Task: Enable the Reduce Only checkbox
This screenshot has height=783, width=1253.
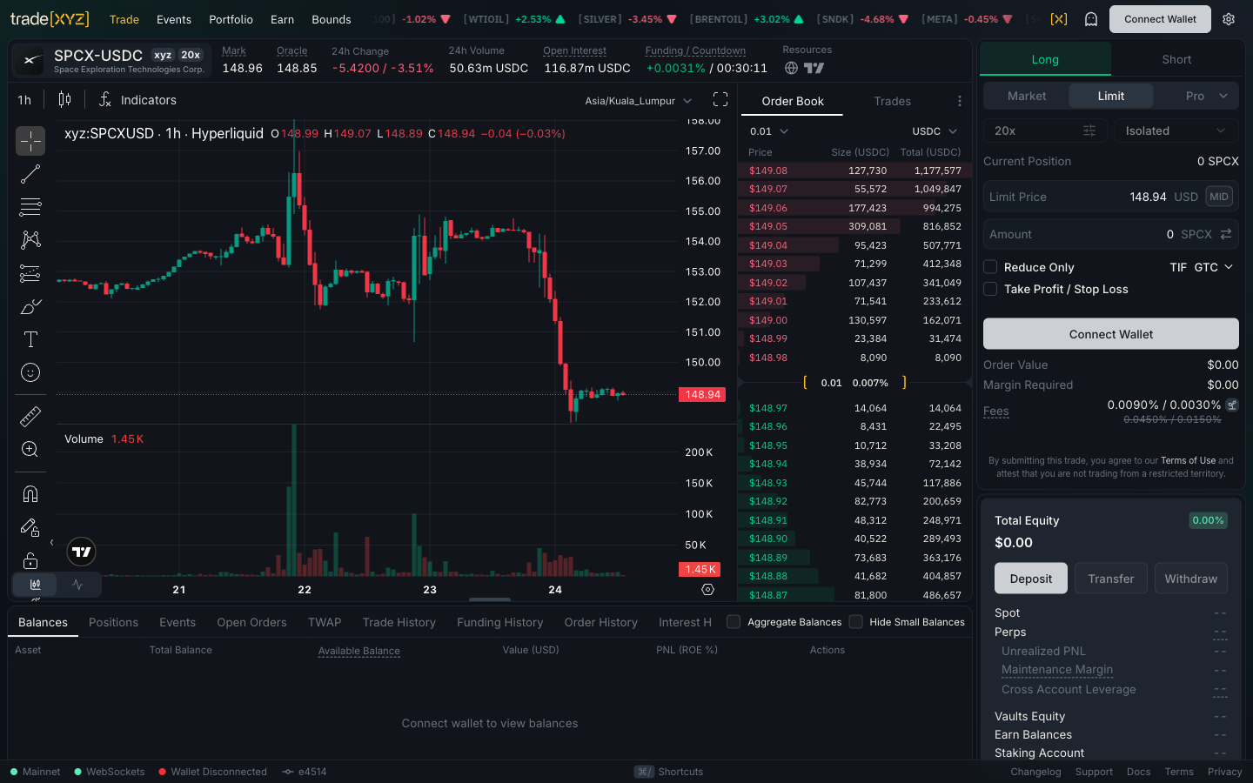Action: 990,267
